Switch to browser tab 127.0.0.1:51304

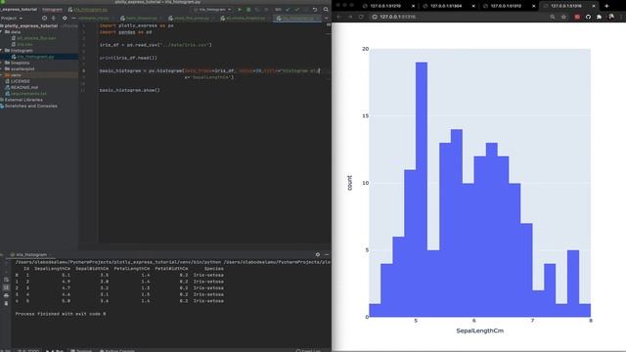pos(446,6)
